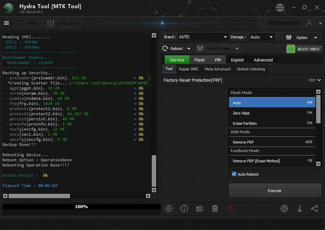Toggle the Auto Reboot checkbox
The width and height of the screenshot is (325, 230).
click(234, 174)
